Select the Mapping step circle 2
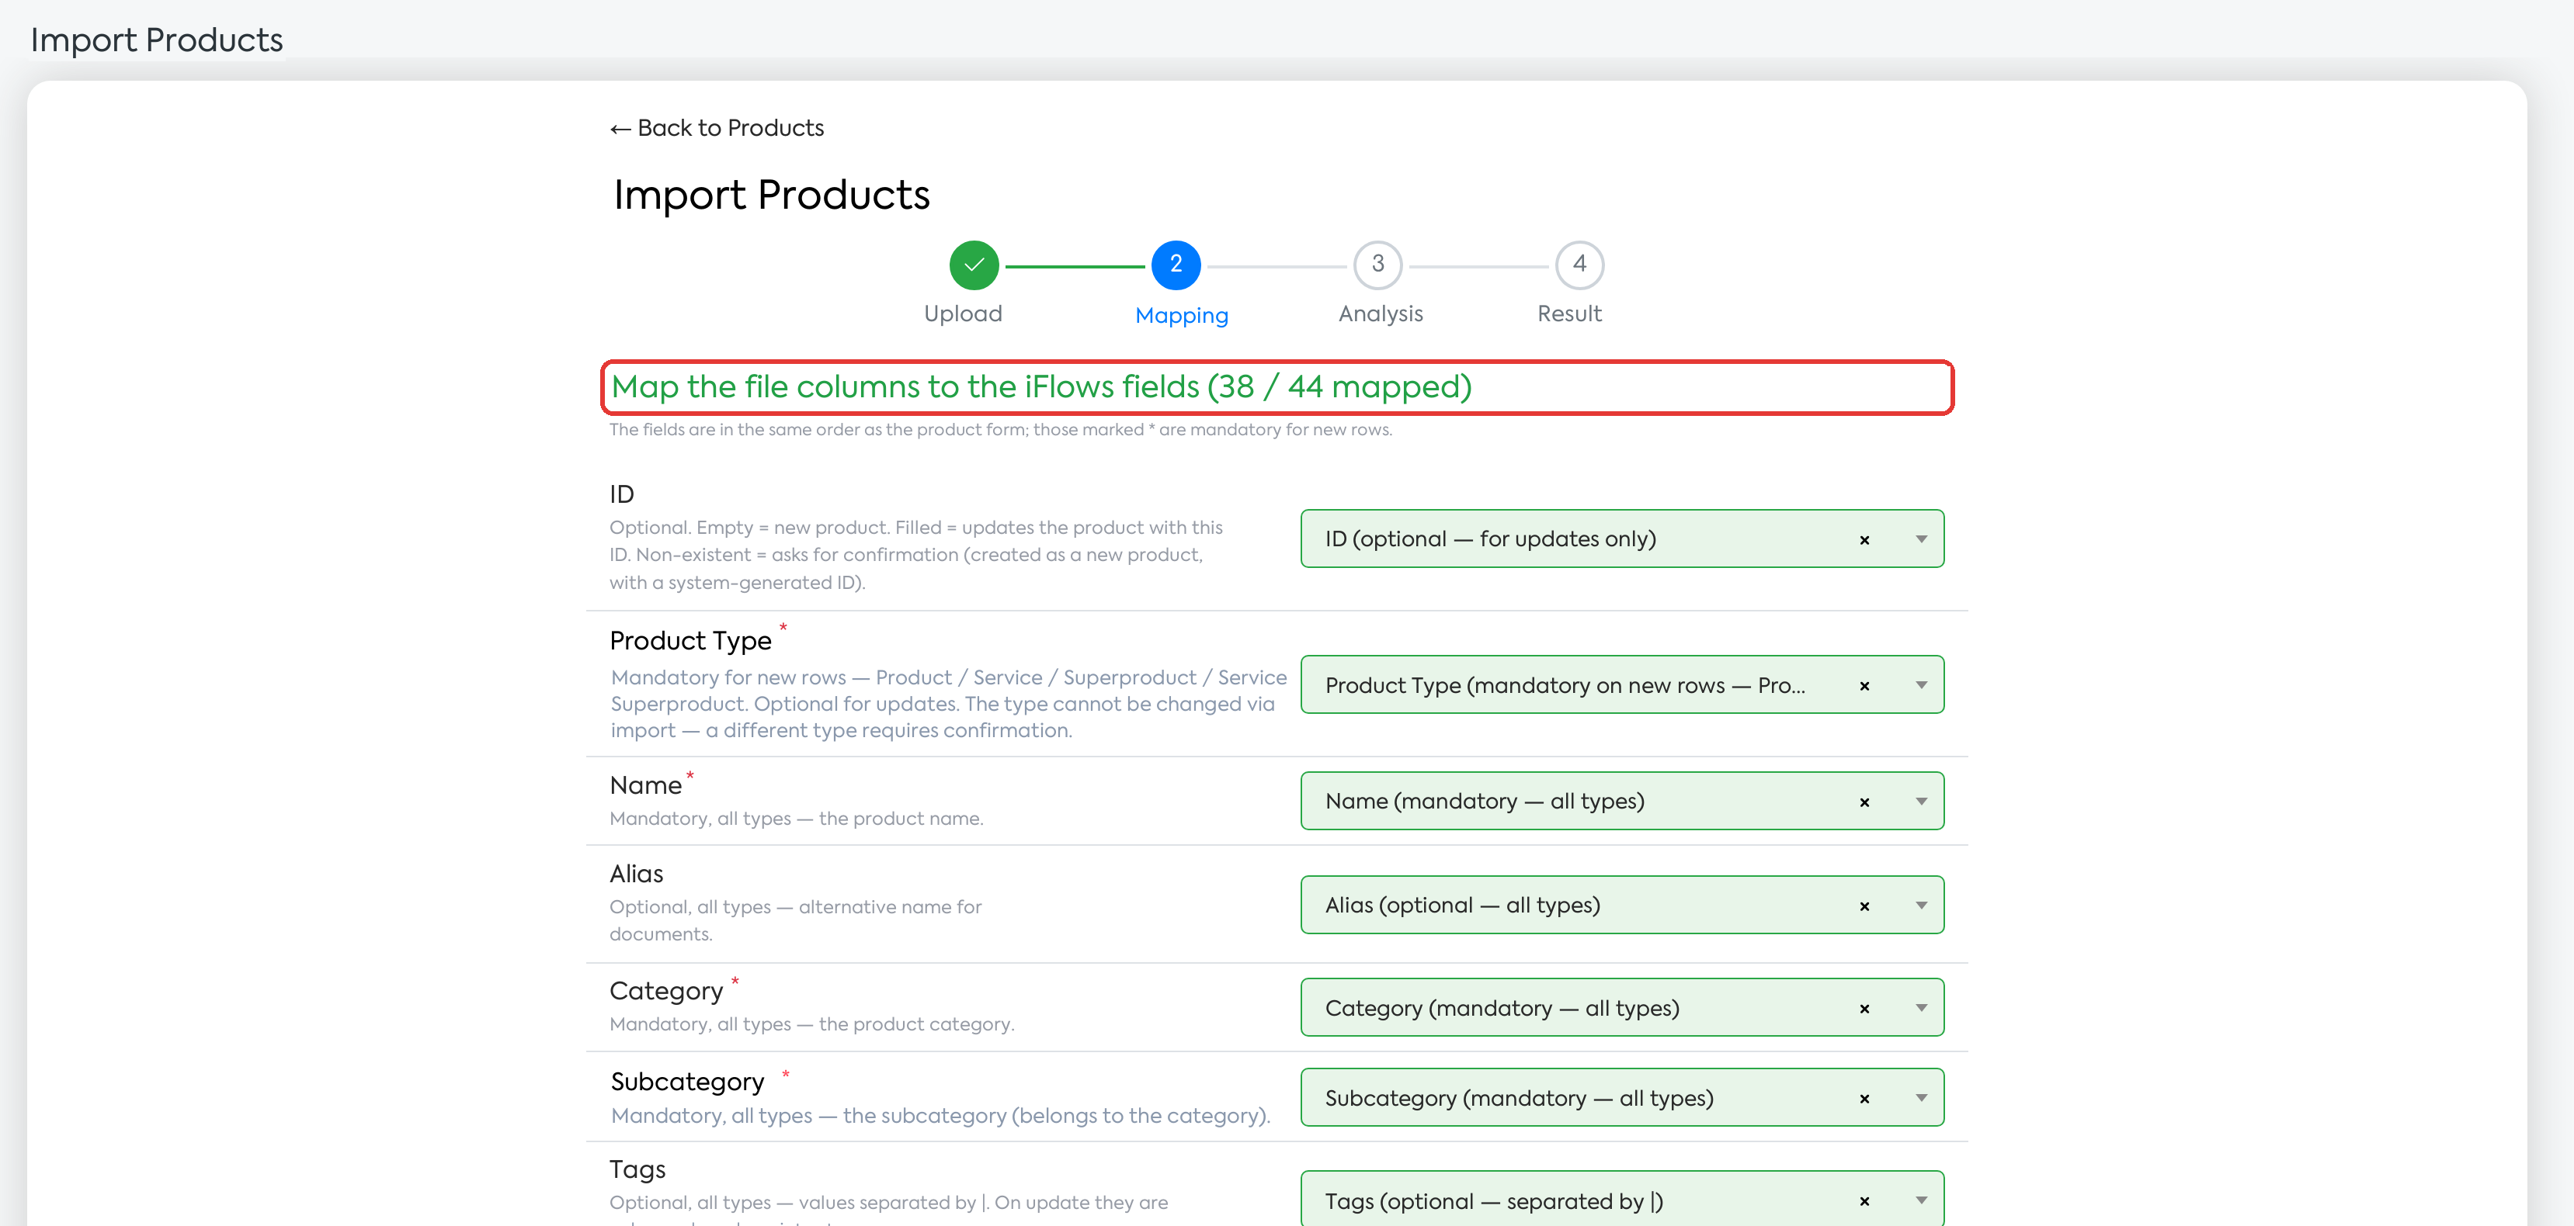The image size is (2574, 1226). [x=1175, y=265]
